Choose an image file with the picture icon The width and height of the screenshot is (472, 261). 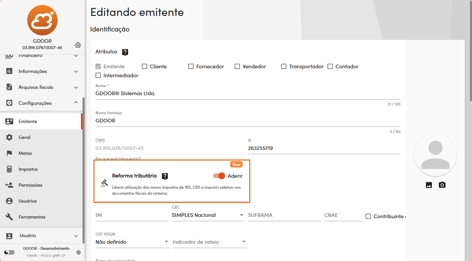(x=429, y=185)
